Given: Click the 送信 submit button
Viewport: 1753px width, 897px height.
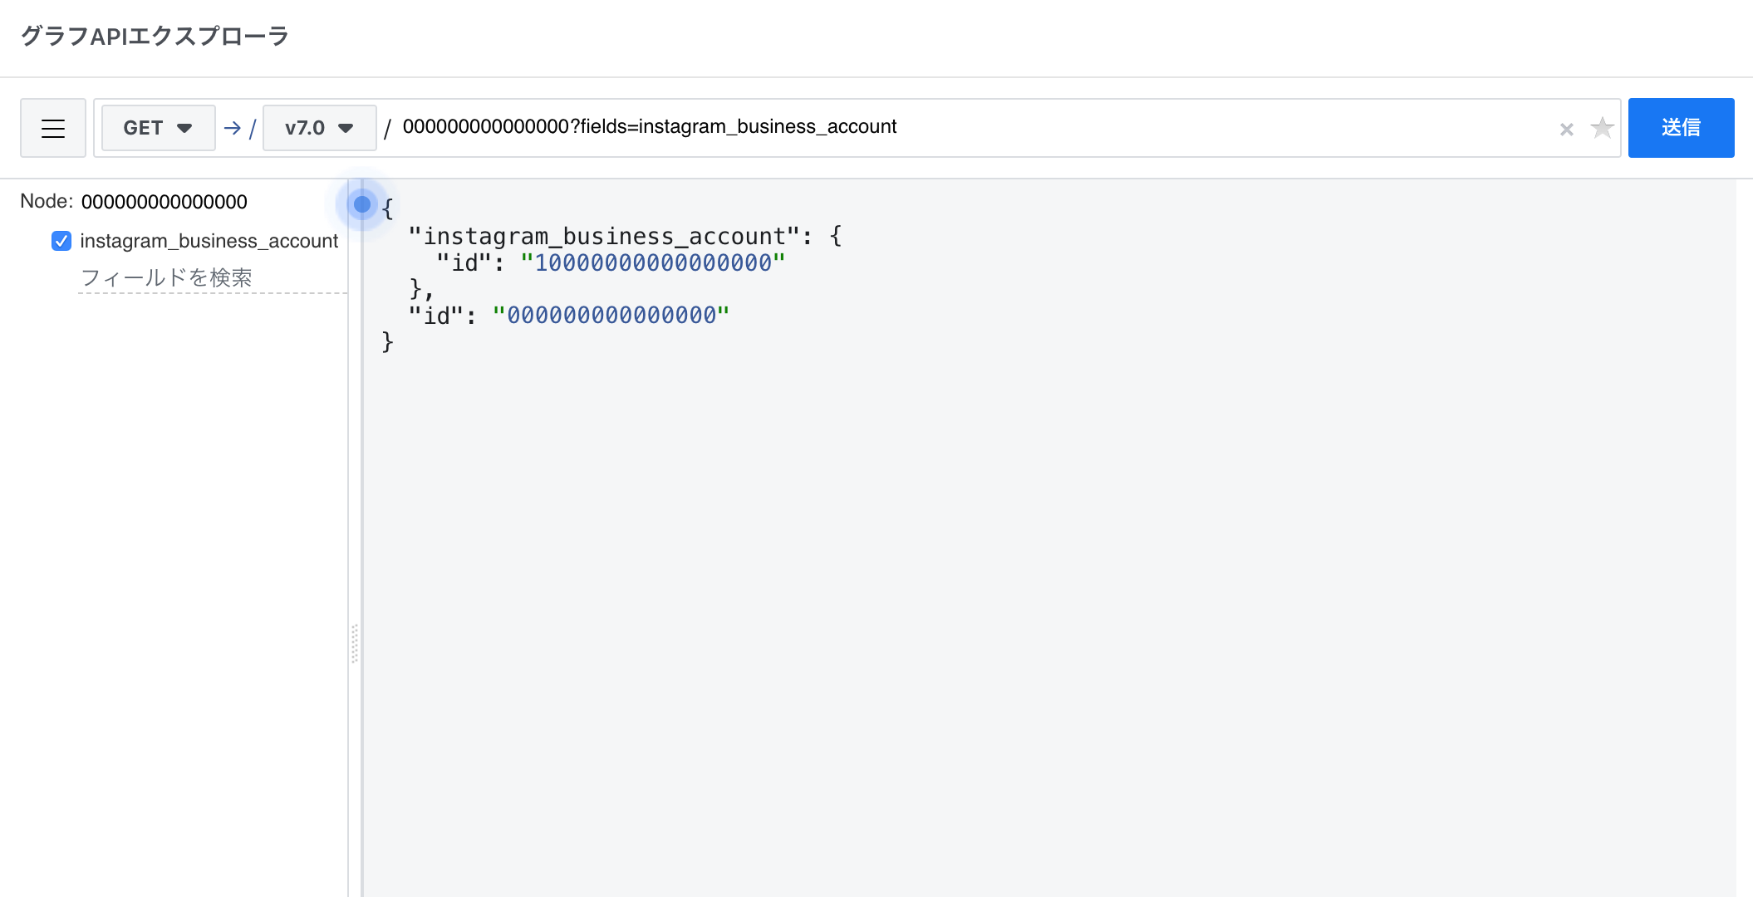Looking at the screenshot, I should click(x=1681, y=128).
